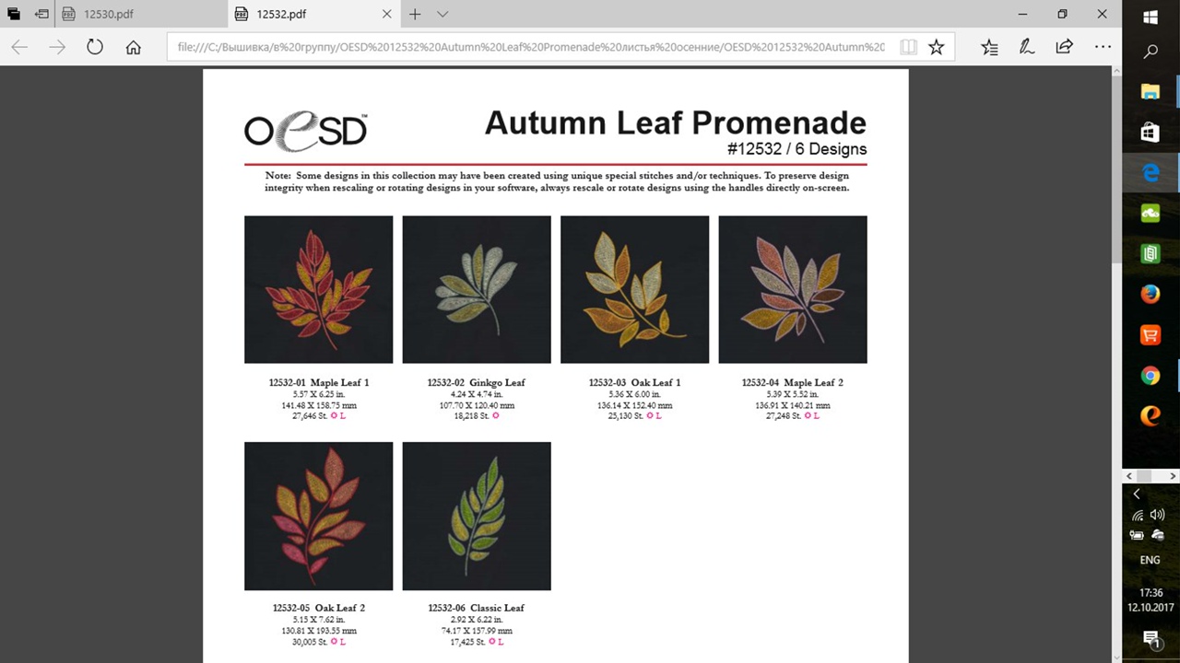Select the Classic Leaf design image
Viewport: 1180px width, 663px height.
pyautogui.click(x=477, y=516)
